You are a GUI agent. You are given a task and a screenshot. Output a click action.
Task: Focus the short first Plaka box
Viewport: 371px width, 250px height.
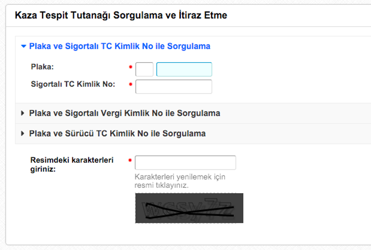[144, 69]
